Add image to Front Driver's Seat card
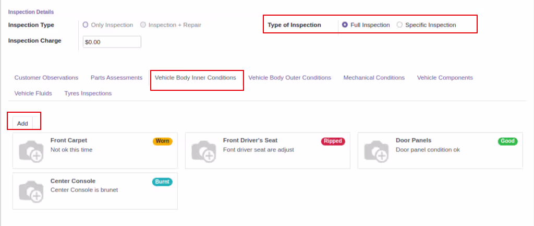The width and height of the screenshot is (534, 226). pos(204,151)
